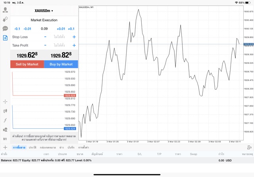
Task: Tap the plus icon above bottom panel
Action: coord(5,147)
